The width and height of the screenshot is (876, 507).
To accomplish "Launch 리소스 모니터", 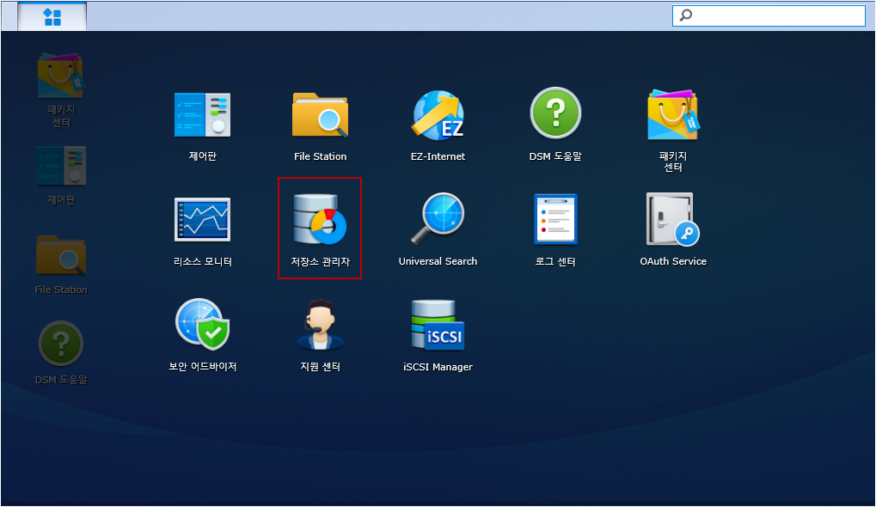I will click(202, 232).
